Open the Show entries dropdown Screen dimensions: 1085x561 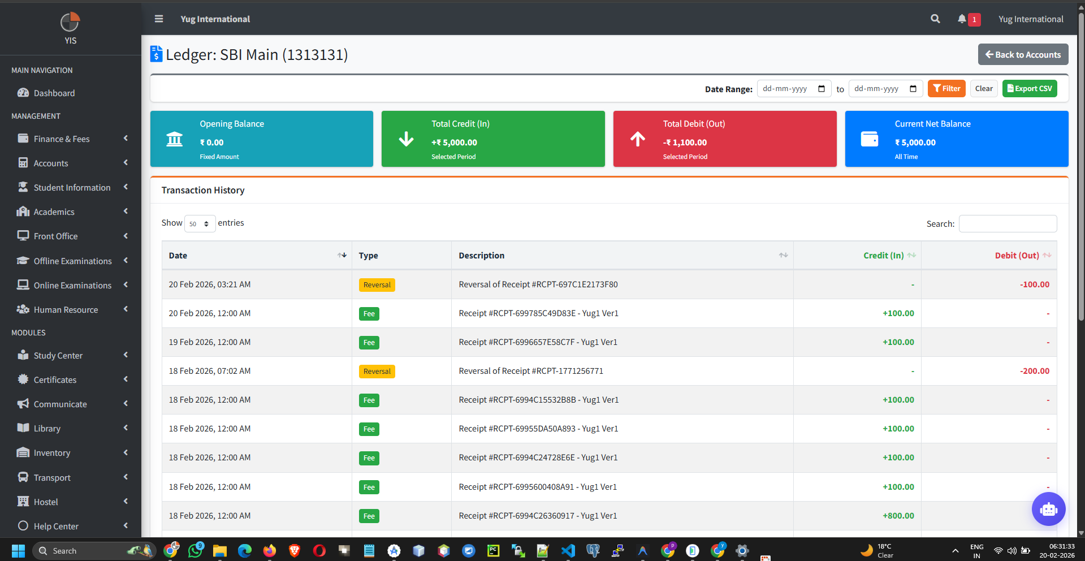click(x=200, y=223)
